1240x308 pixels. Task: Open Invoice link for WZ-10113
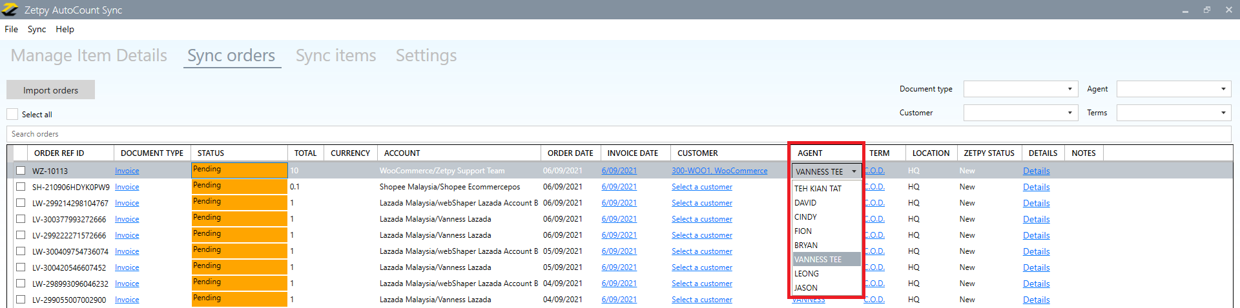pyautogui.click(x=127, y=171)
